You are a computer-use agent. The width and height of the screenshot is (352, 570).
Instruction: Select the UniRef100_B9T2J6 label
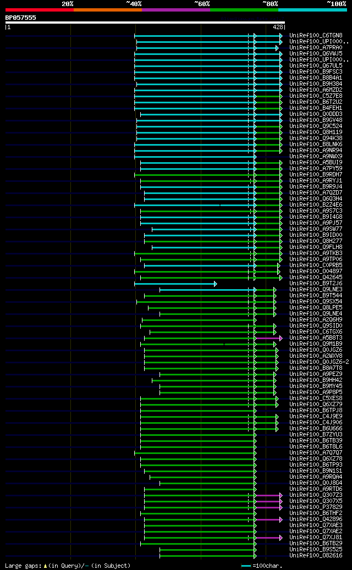(316, 283)
